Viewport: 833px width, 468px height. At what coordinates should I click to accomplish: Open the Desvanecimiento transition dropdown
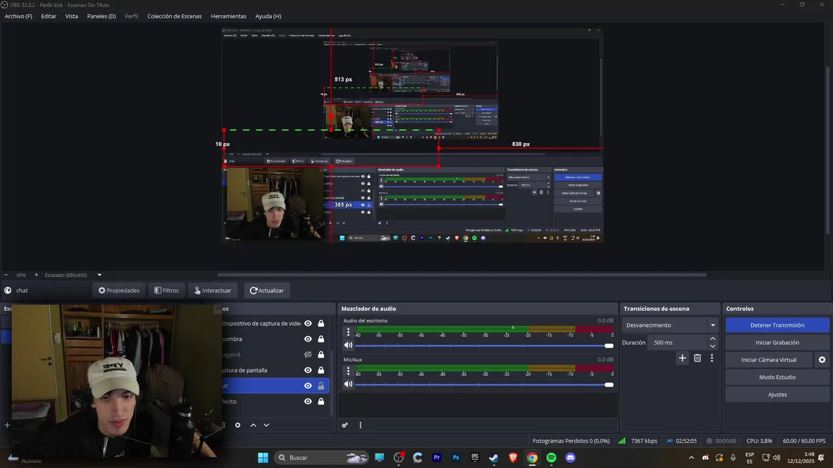click(670, 325)
